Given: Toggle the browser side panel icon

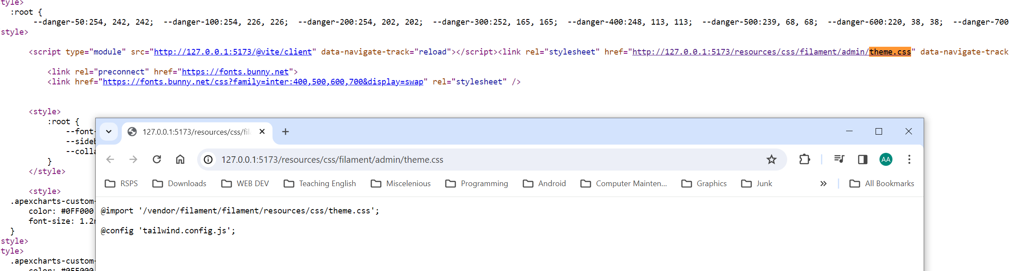Looking at the screenshot, I should tap(863, 159).
